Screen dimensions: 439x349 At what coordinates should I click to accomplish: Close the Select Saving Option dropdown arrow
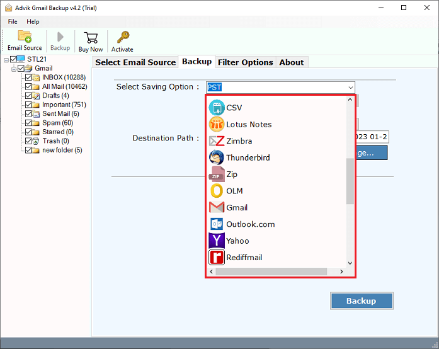[x=351, y=88]
